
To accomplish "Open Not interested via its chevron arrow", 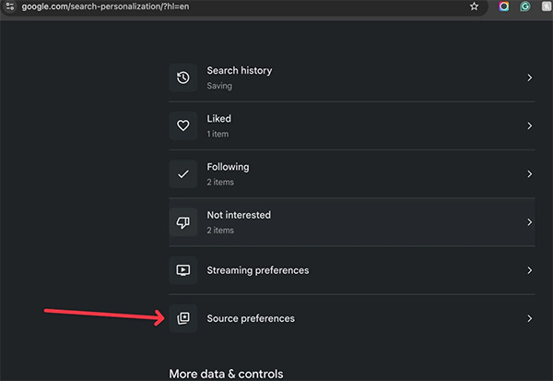I will (x=529, y=222).
